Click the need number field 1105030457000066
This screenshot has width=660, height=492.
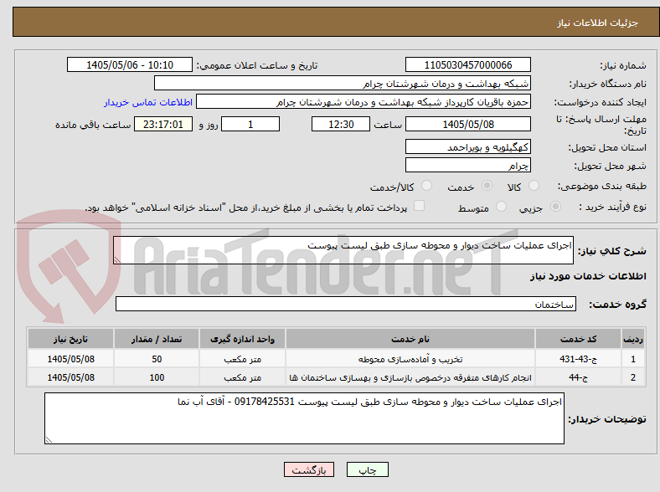point(467,65)
